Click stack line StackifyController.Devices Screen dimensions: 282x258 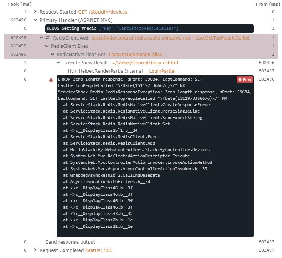pyautogui.click(x=136, y=150)
